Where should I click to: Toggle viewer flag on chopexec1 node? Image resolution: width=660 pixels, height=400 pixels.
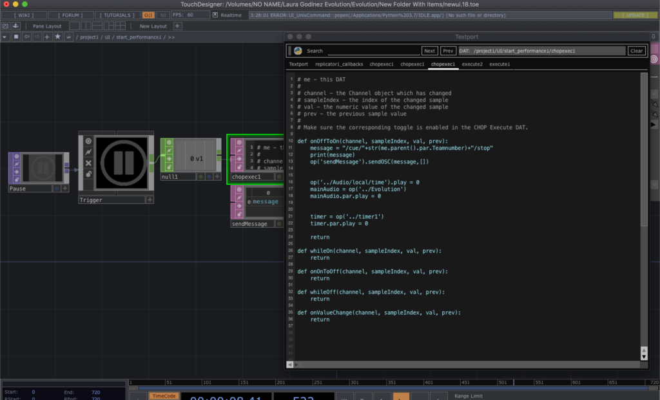click(239, 142)
